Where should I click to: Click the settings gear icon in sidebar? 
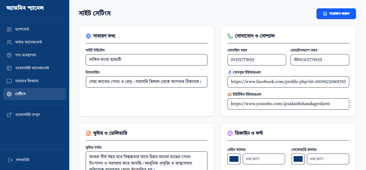pos(9,94)
